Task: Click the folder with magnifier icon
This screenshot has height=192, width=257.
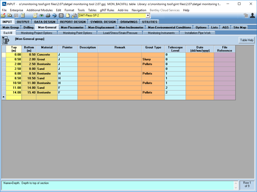Action: coord(10,16)
